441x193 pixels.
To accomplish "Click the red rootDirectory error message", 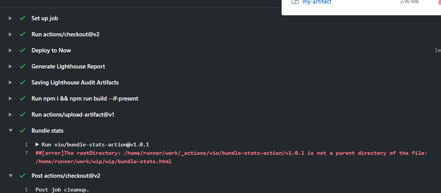I will pyautogui.click(x=231, y=157).
